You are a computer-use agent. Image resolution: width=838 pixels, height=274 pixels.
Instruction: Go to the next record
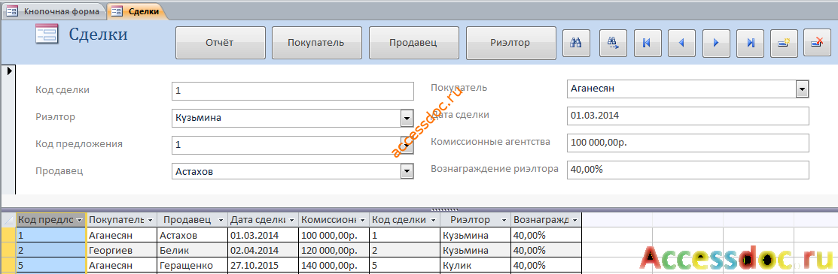[x=715, y=43]
